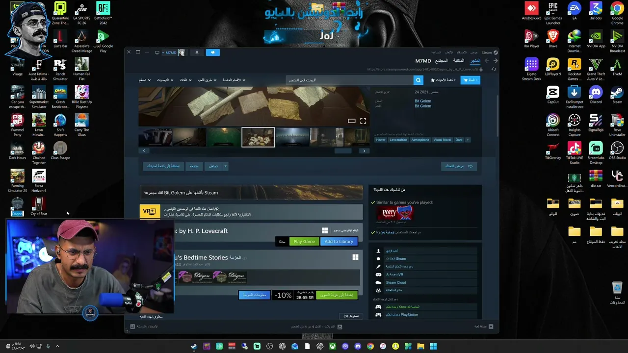The height and width of the screenshot is (353, 628).
Task: Show hidden tray icons chevron
Action: 57,346
